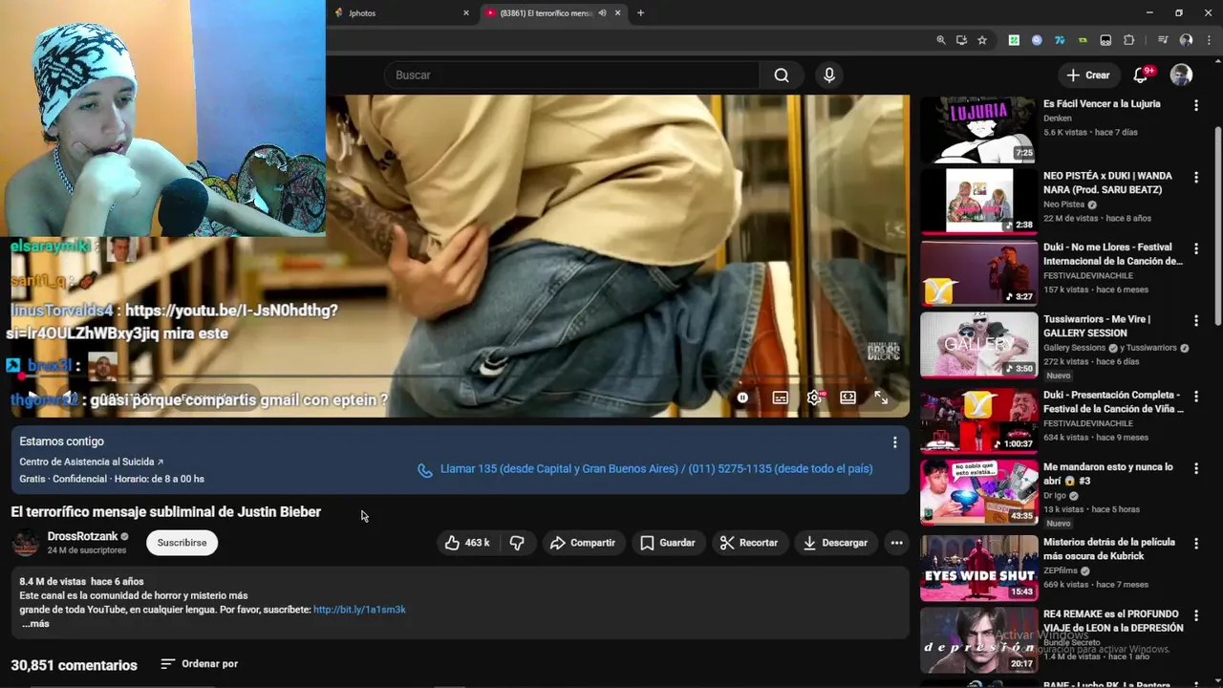Focus the Buscar search field
The image size is (1223, 688).
pos(571,75)
